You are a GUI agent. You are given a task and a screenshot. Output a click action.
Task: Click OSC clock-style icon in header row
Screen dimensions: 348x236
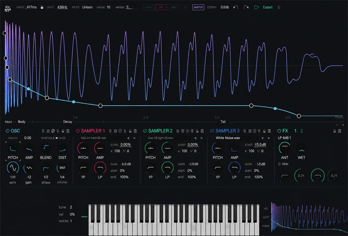click(x=53, y=131)
